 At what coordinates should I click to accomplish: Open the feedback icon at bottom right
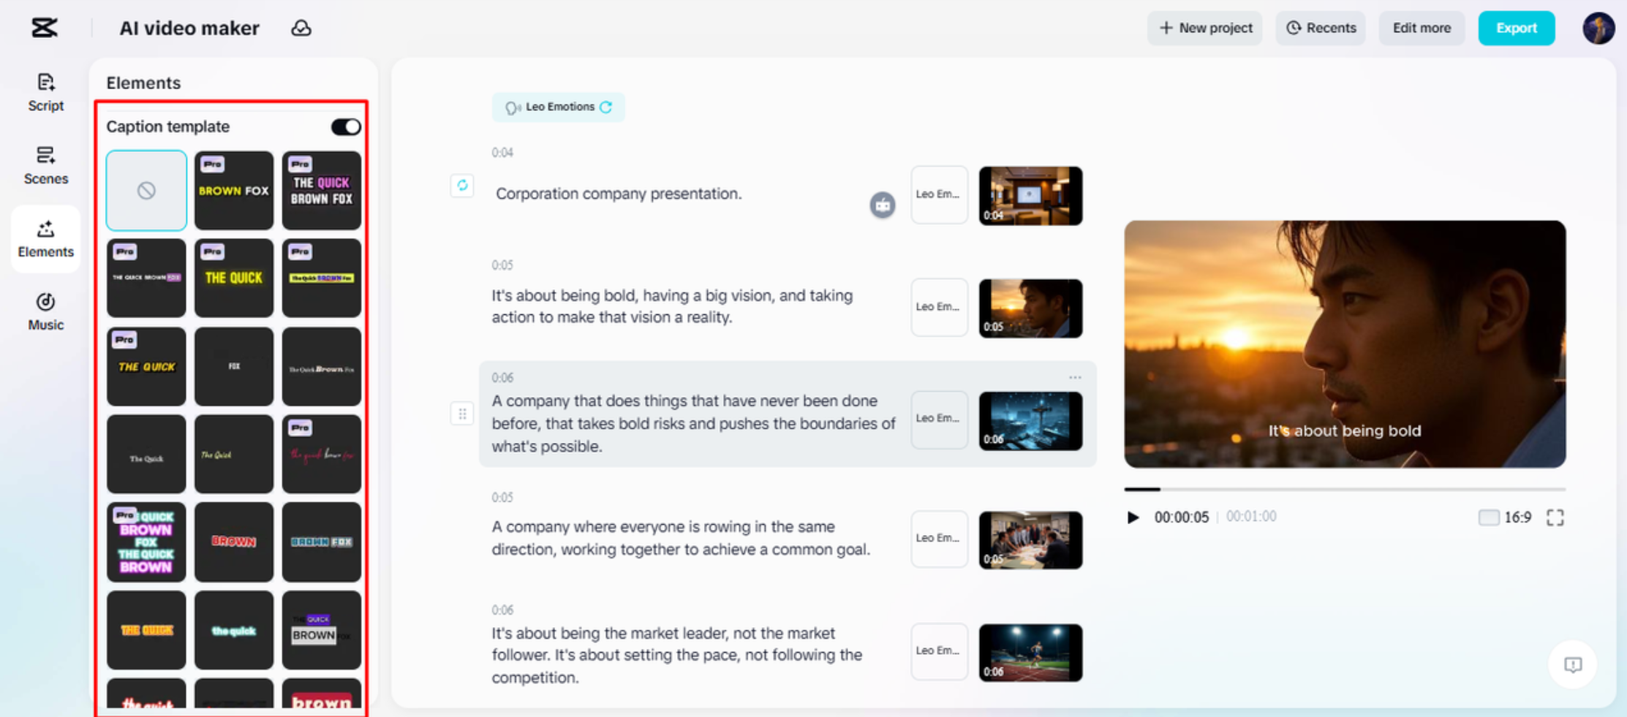point(1573,664)
